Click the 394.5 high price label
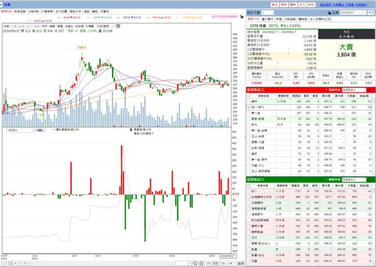This screenshot has width=376, height=267. [x=81, y=47]
